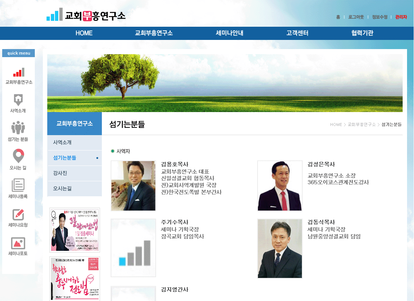Click 섬기는분들 in the breadcrumb trail
This screenshot has width=414, height=301.
392,125
